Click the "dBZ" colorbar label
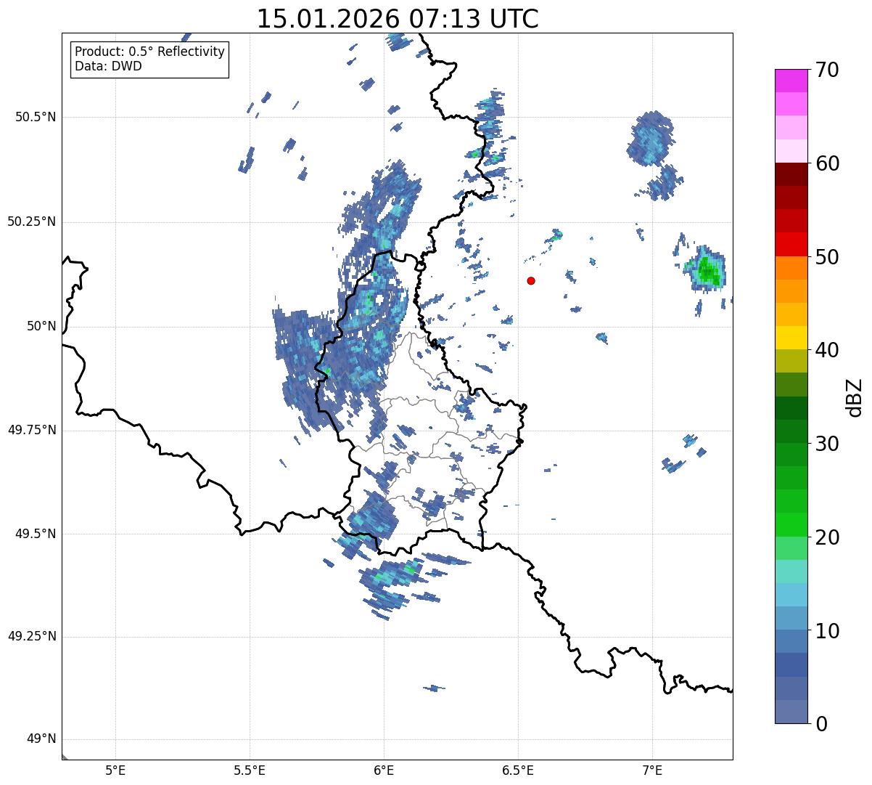Image resolution: width=872 pixels, height=785 pixels. [x=855, y=396]
